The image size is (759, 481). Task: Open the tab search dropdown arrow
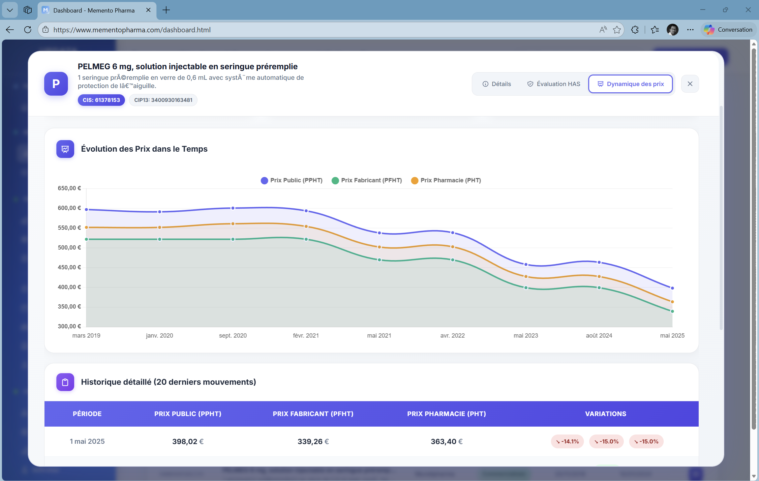pyautogui.click(x=10, y=10)
